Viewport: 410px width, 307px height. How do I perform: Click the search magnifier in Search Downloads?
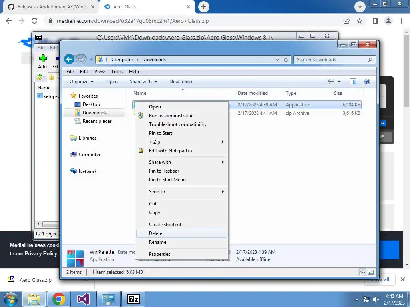click(370, 60)
